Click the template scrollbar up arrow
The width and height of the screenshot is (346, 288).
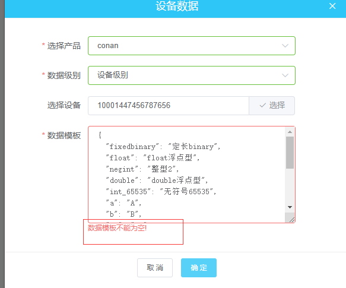pos(290,132)
